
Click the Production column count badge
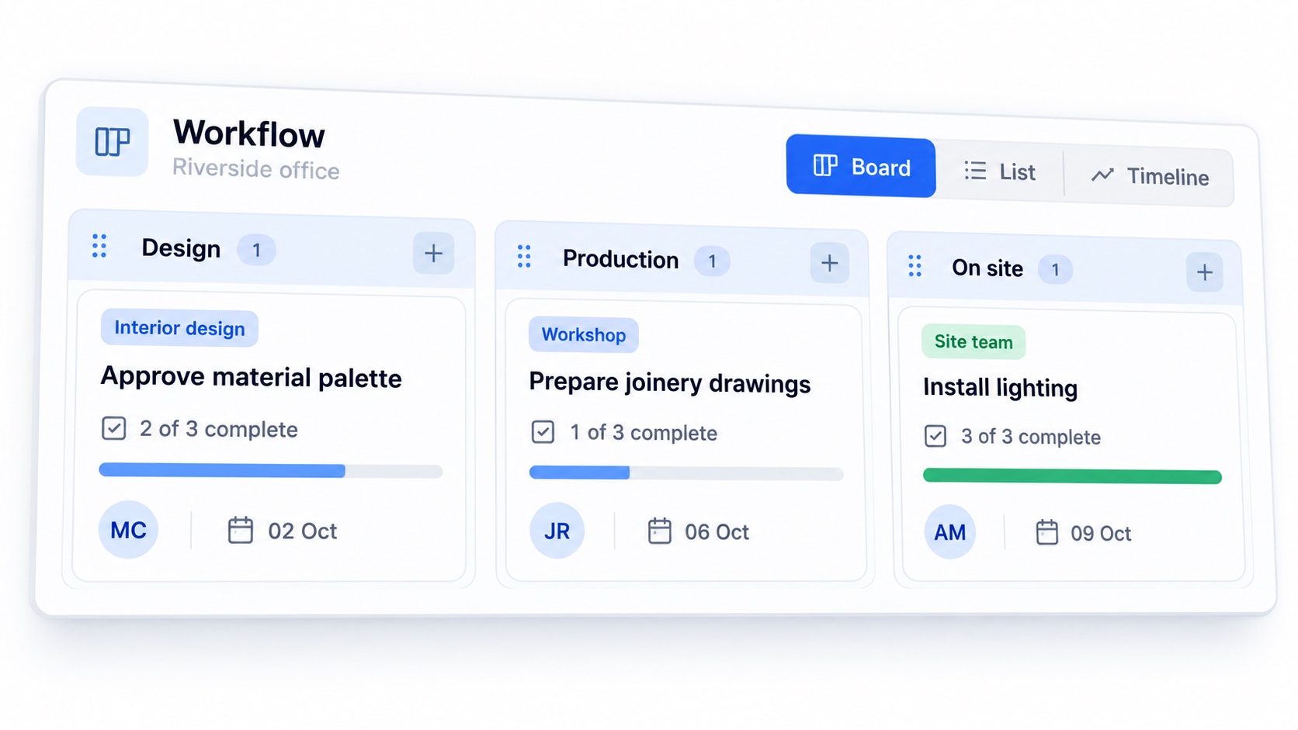pyautogui.click(x=712, y=261)
